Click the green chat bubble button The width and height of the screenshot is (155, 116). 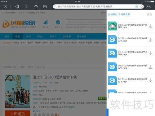[102, 98]
